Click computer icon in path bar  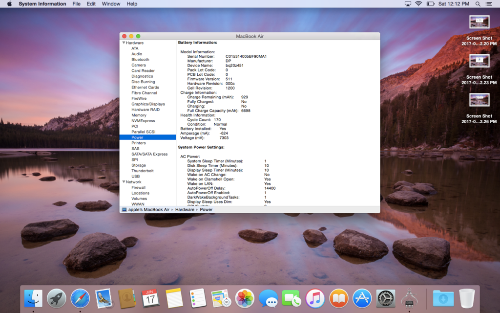point(124,209)
